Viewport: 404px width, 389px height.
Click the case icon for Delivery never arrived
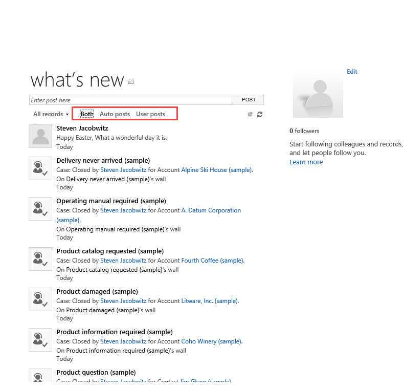(40, 168)
